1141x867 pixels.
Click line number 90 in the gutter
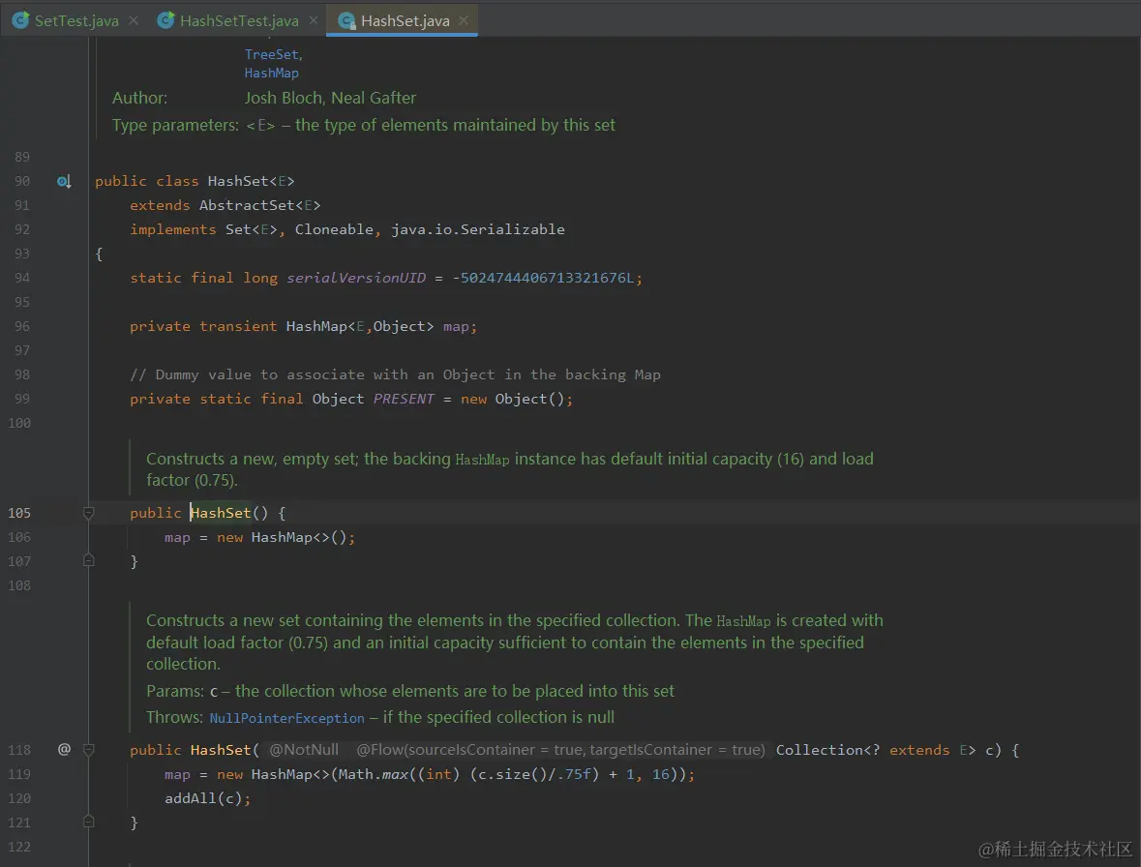point(22,181)
